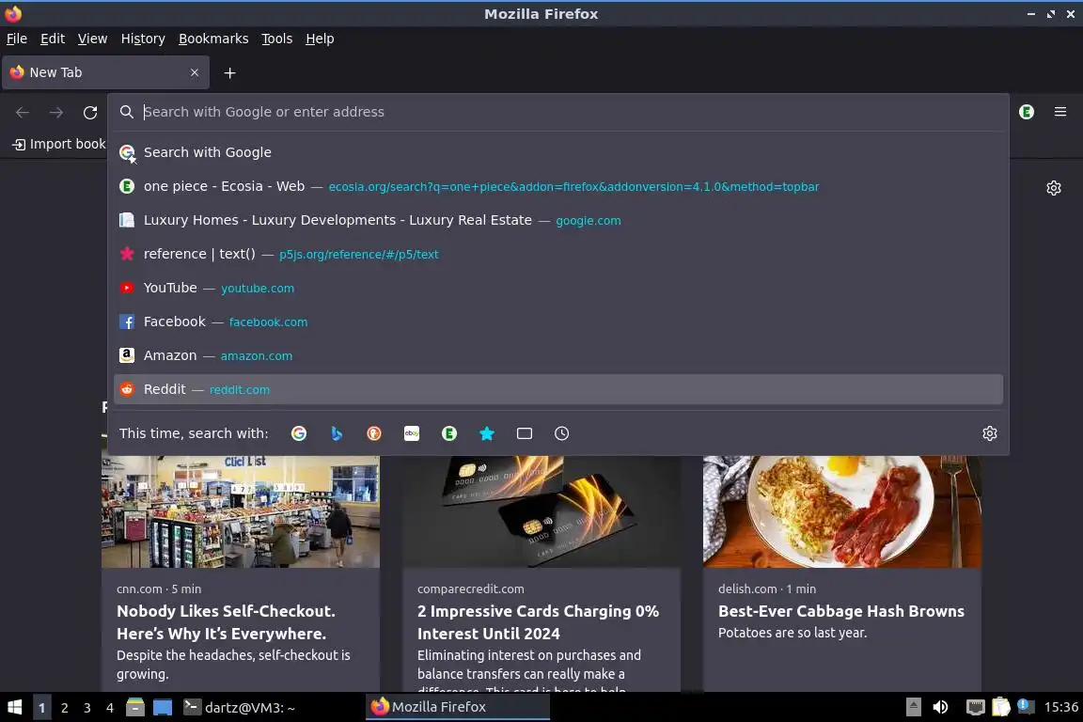
Task: Select the New Tab tab
Action: pyautogui.click(x=105, y=72)
